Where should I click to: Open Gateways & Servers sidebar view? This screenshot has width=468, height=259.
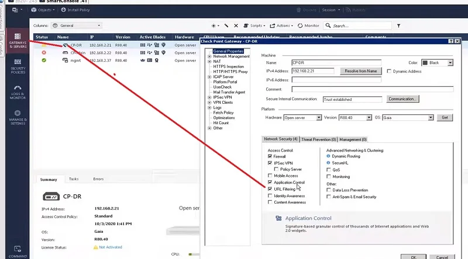18,41
